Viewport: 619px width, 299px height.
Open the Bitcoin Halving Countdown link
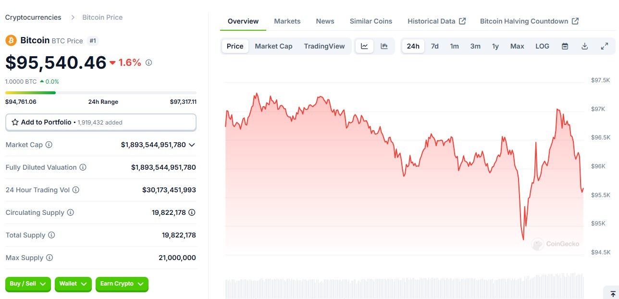pos(529,21)
